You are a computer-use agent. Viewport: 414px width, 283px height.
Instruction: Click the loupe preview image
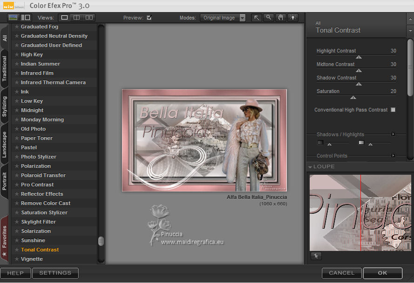360,213
